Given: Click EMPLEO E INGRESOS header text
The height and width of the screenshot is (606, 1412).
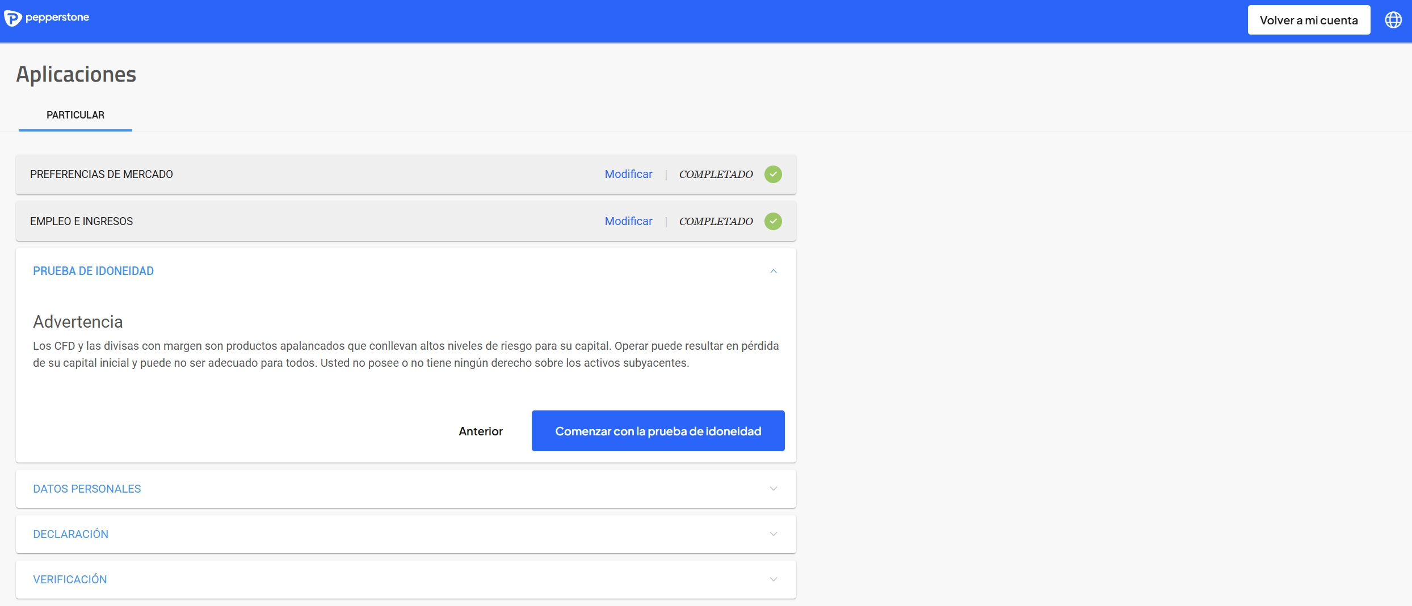Looking at the screenshot, I should click(81, 221).
